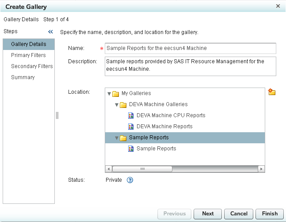286x222 pixels.
Task: Open the Secondary Filters step
Action: click(32, 66)
